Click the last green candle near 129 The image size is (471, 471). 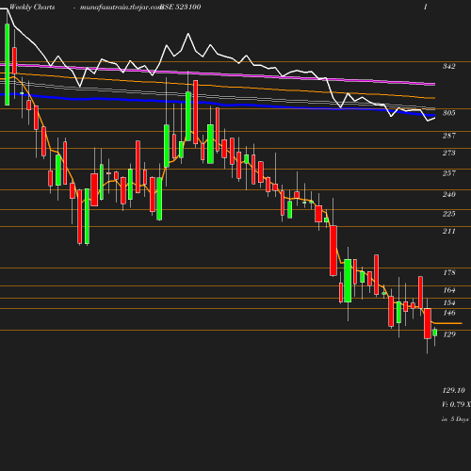435,333
